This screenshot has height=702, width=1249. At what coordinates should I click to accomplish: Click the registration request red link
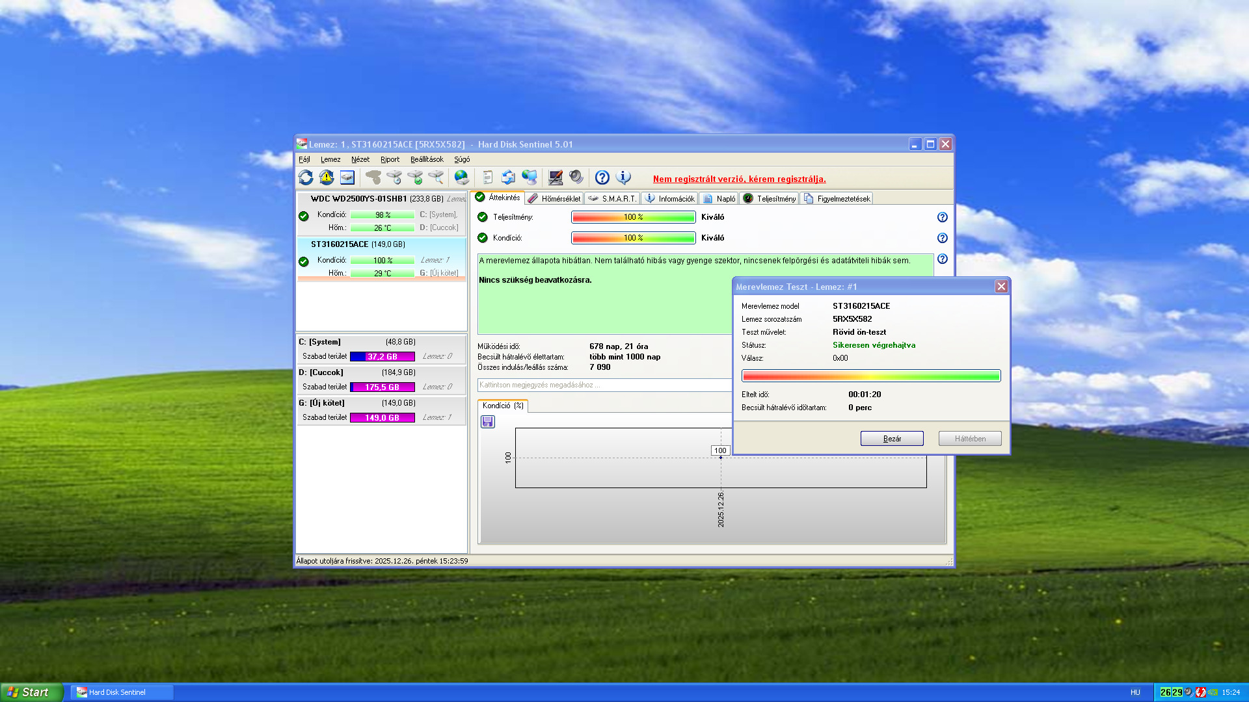[x=739, y=179]
